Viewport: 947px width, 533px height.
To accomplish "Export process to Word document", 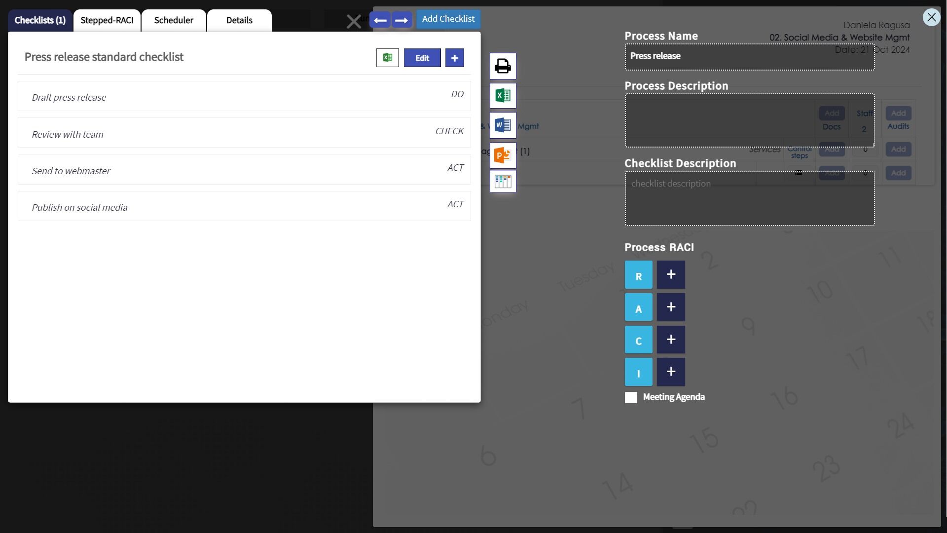I will click(x=503, y=125).
